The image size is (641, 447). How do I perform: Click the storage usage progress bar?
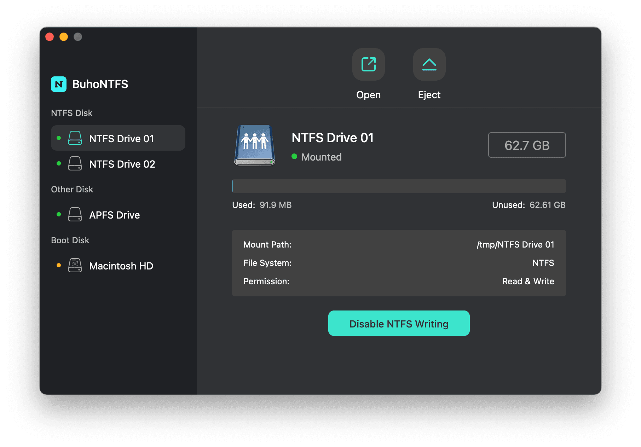pos(399,186)
